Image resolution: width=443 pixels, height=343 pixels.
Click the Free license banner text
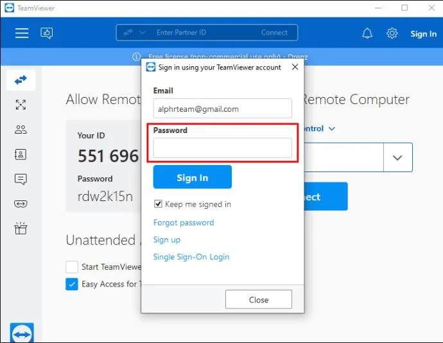pos(228,57)
